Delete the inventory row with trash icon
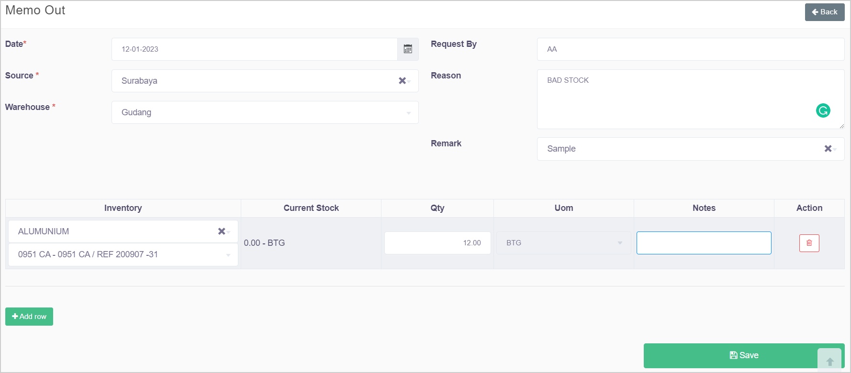Viewport: 851px width, 373px height. pos(809,243)
